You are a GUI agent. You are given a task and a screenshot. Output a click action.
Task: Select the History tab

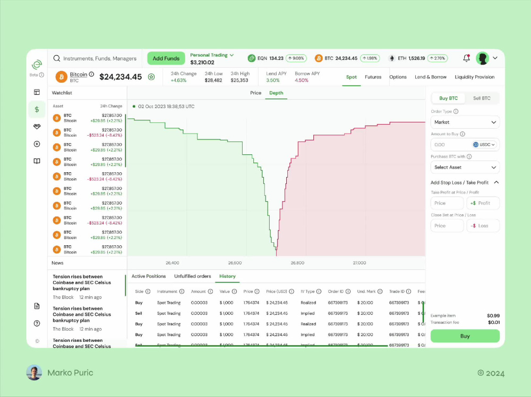tap(227, 276)
